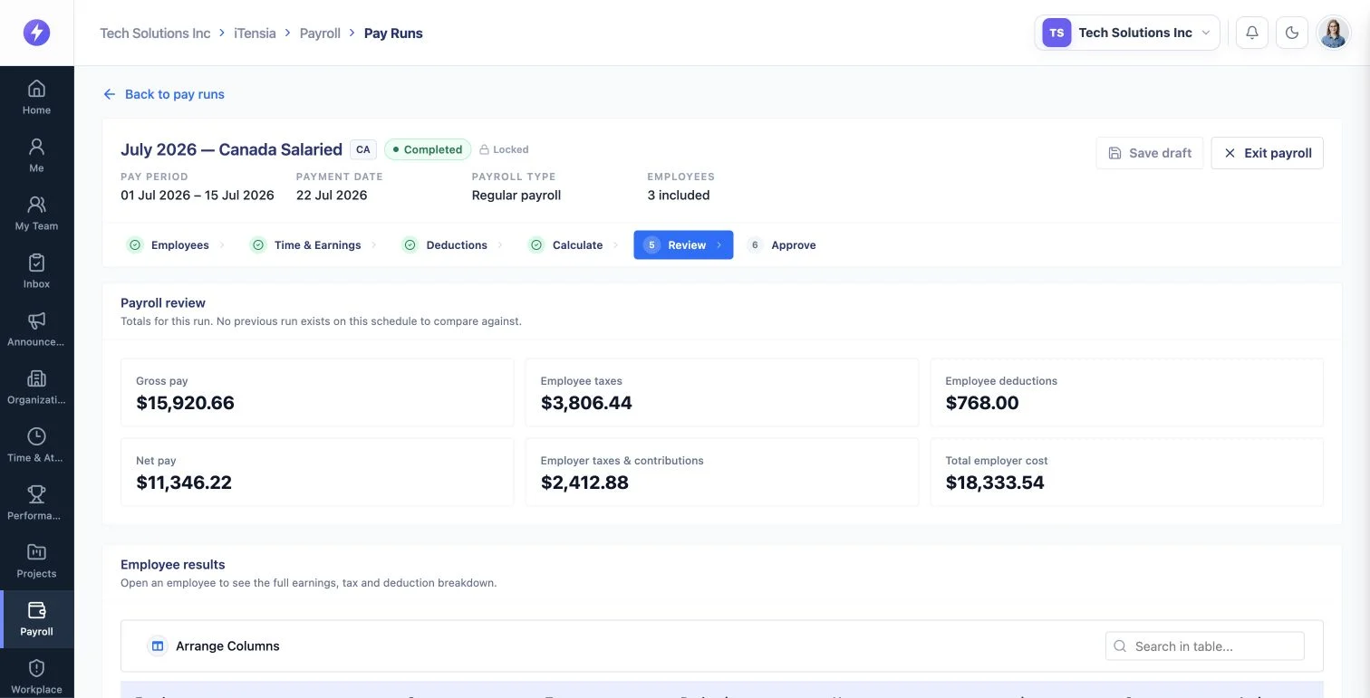This screenshot has width=1370, height=698.
Task: Go to the Approve step
Action: [x=782, y=245]
